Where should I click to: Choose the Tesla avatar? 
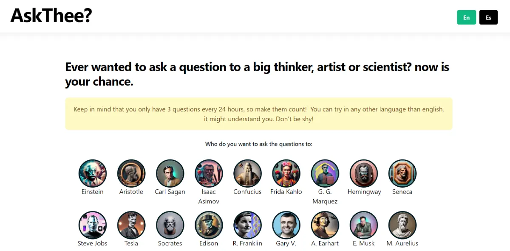pos(131,225)
